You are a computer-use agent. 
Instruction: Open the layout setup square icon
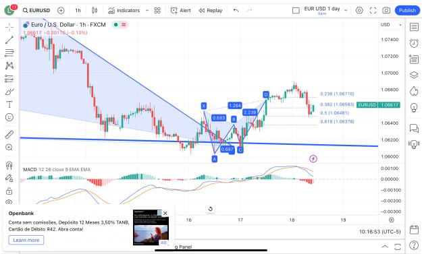[x=296, y=11]
